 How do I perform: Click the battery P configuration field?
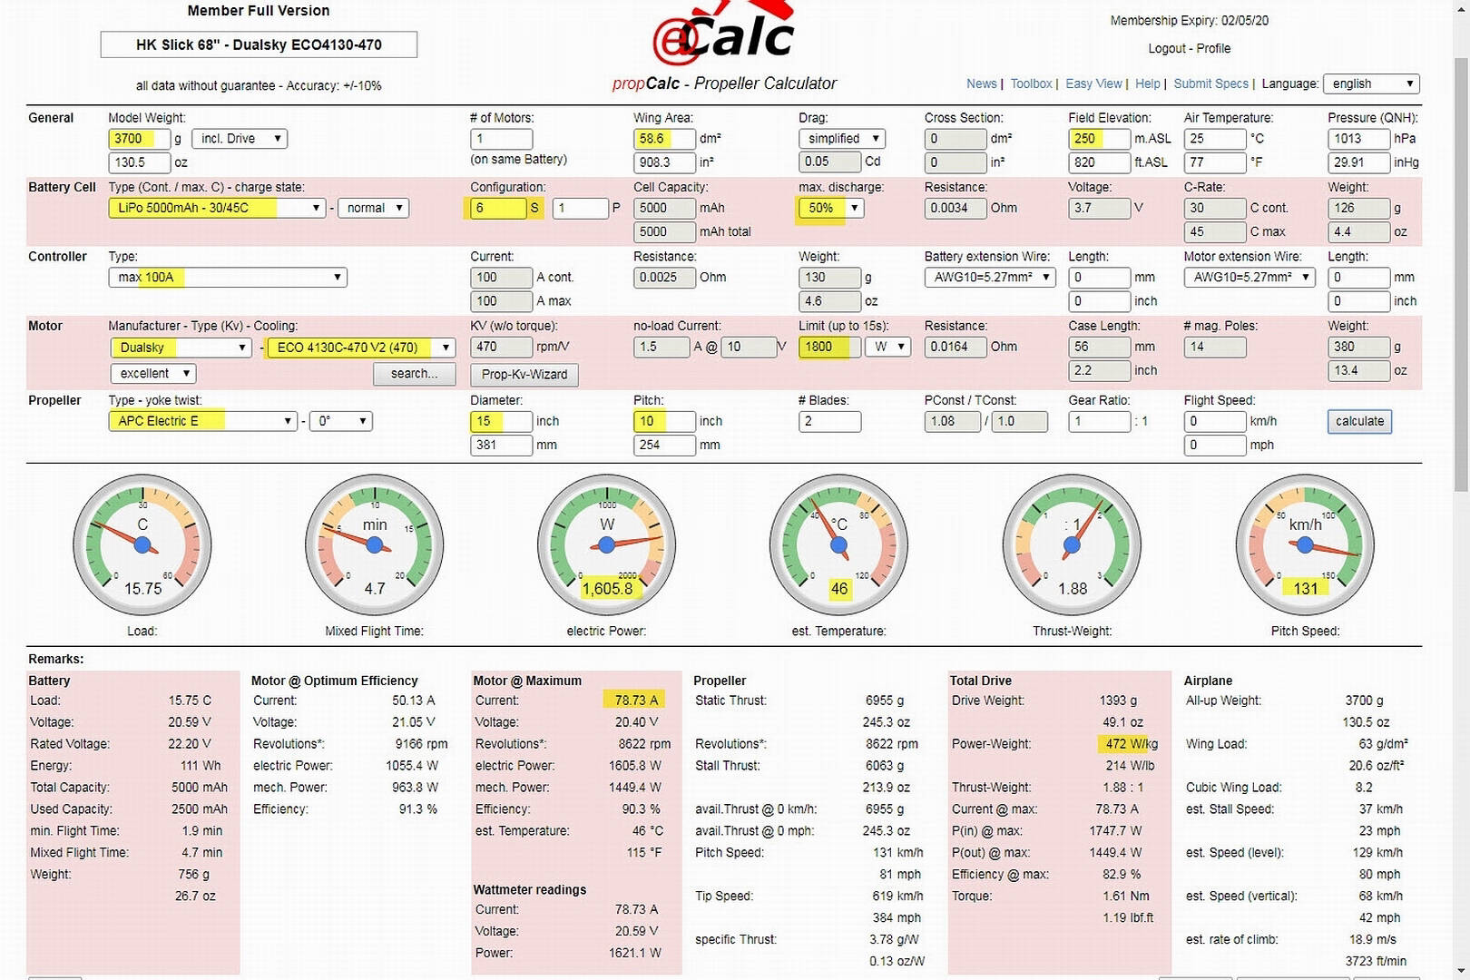pyautogui.click(x=580, y=208)
